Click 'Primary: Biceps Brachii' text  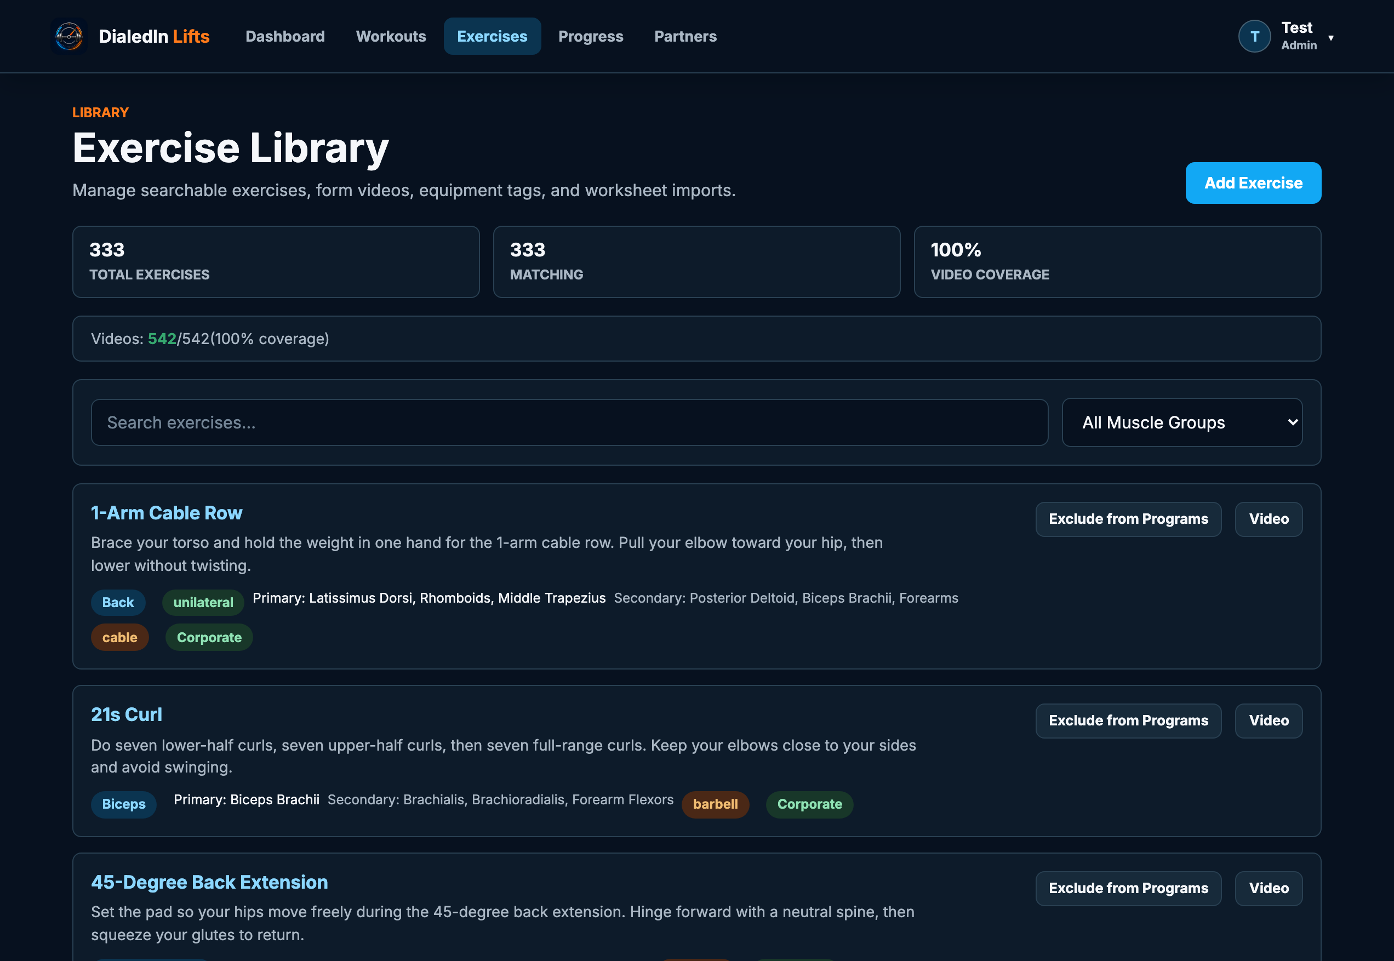pos(246,799)
